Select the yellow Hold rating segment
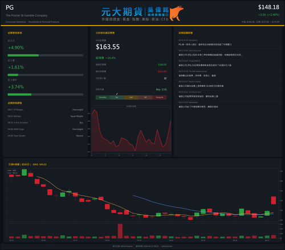 pos(131,98)
